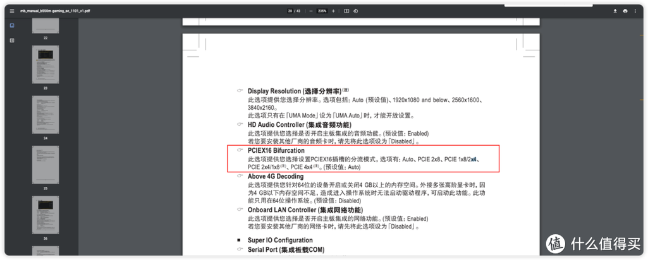
Task: Open page 26 thumbnail
Action: [46, 215]
